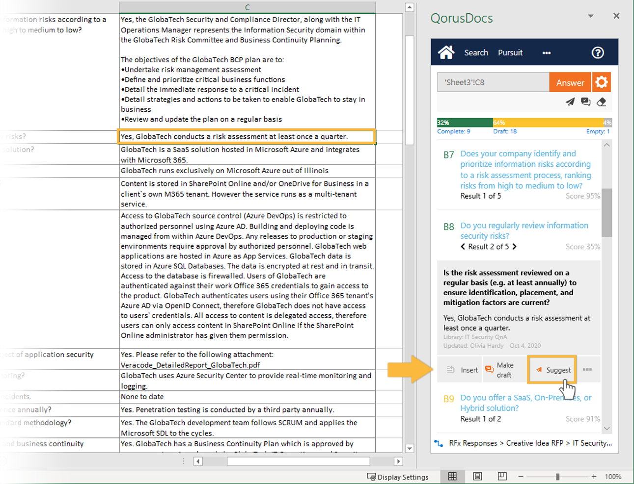
Task: Go to QorusDocs home icon
Action: point(446,52)
